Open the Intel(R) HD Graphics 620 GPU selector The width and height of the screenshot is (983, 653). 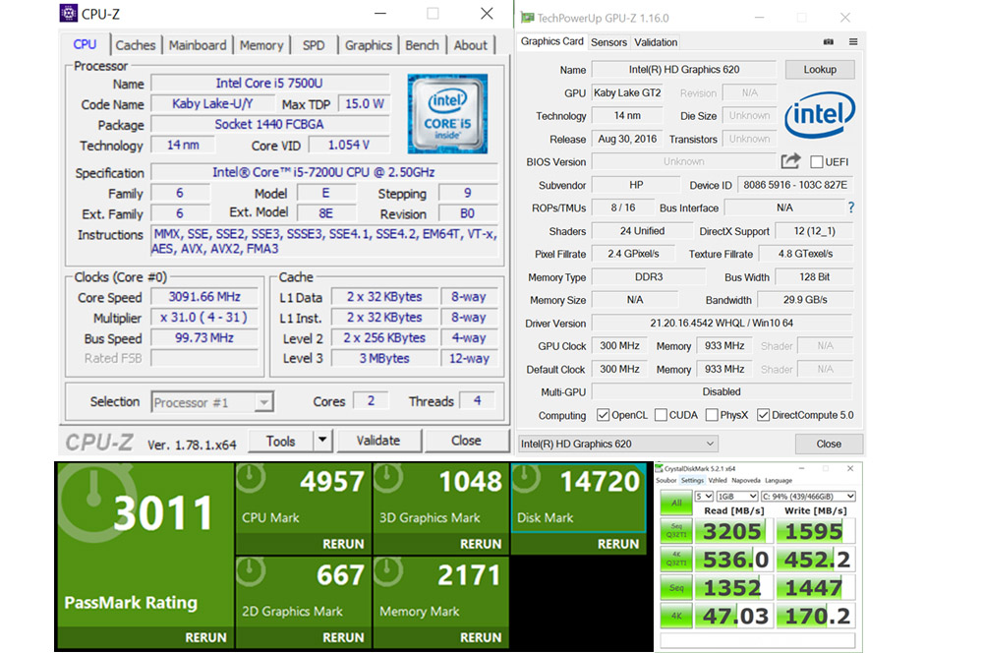pos(617,444)
